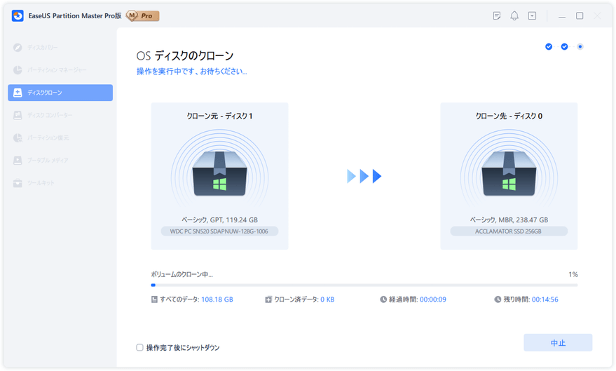Click the notification bell icon
Viewport: 616px width, 371px height.
pyautogui.click(x=514, y=15)
